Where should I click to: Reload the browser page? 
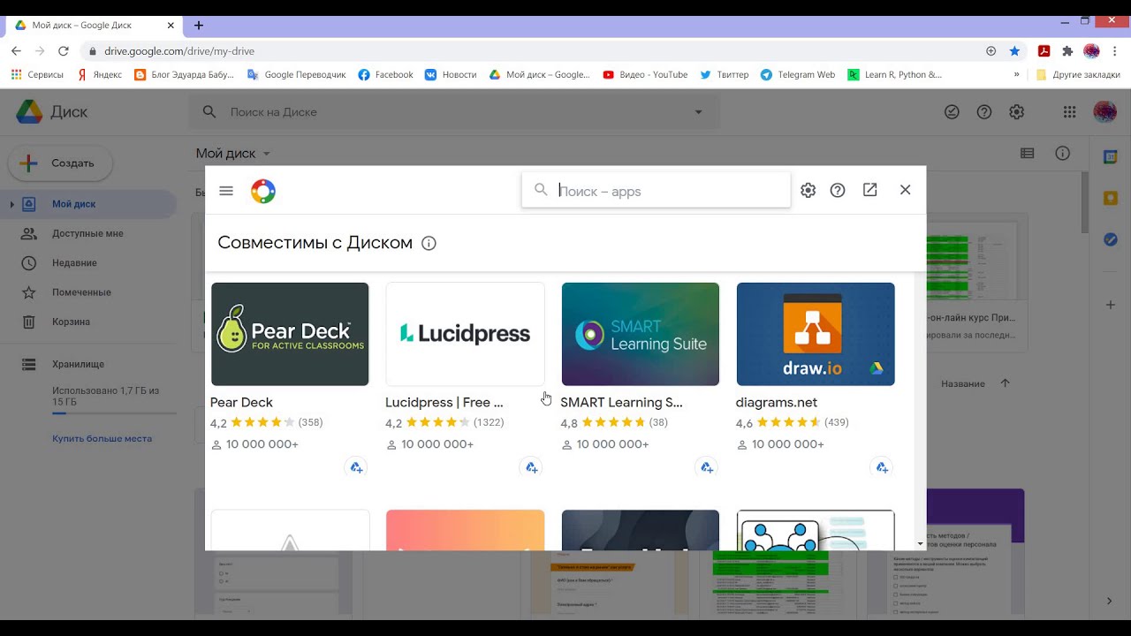[x=64, y=51]
